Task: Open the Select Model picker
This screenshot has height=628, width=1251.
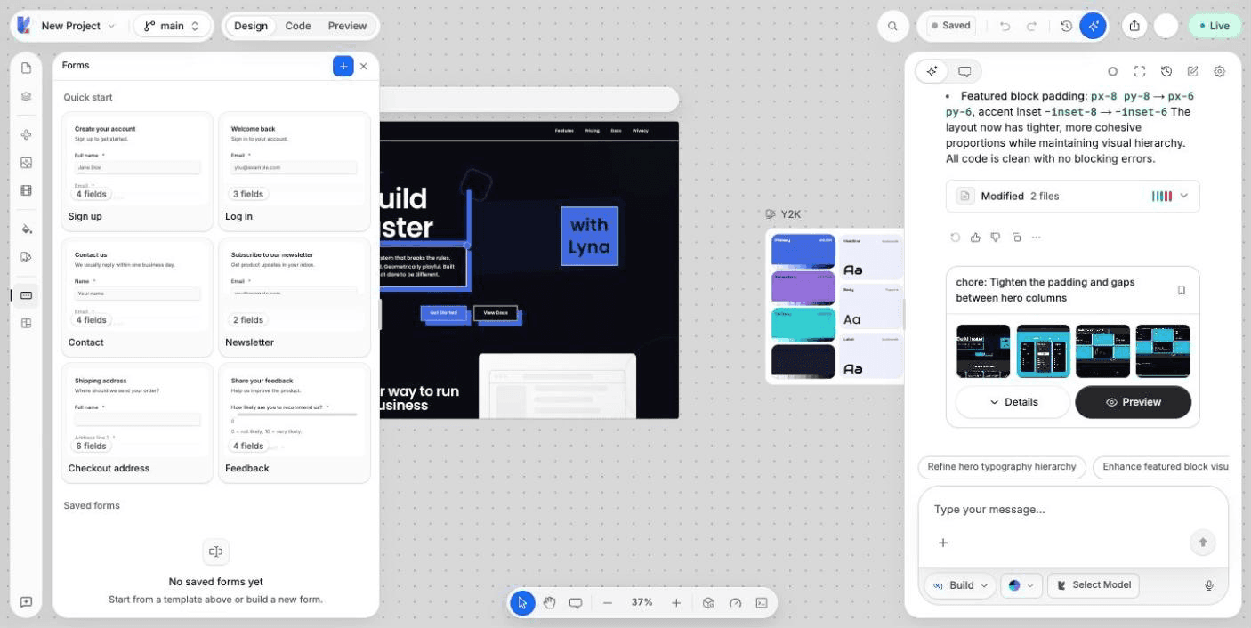Action: (1094, 585)
